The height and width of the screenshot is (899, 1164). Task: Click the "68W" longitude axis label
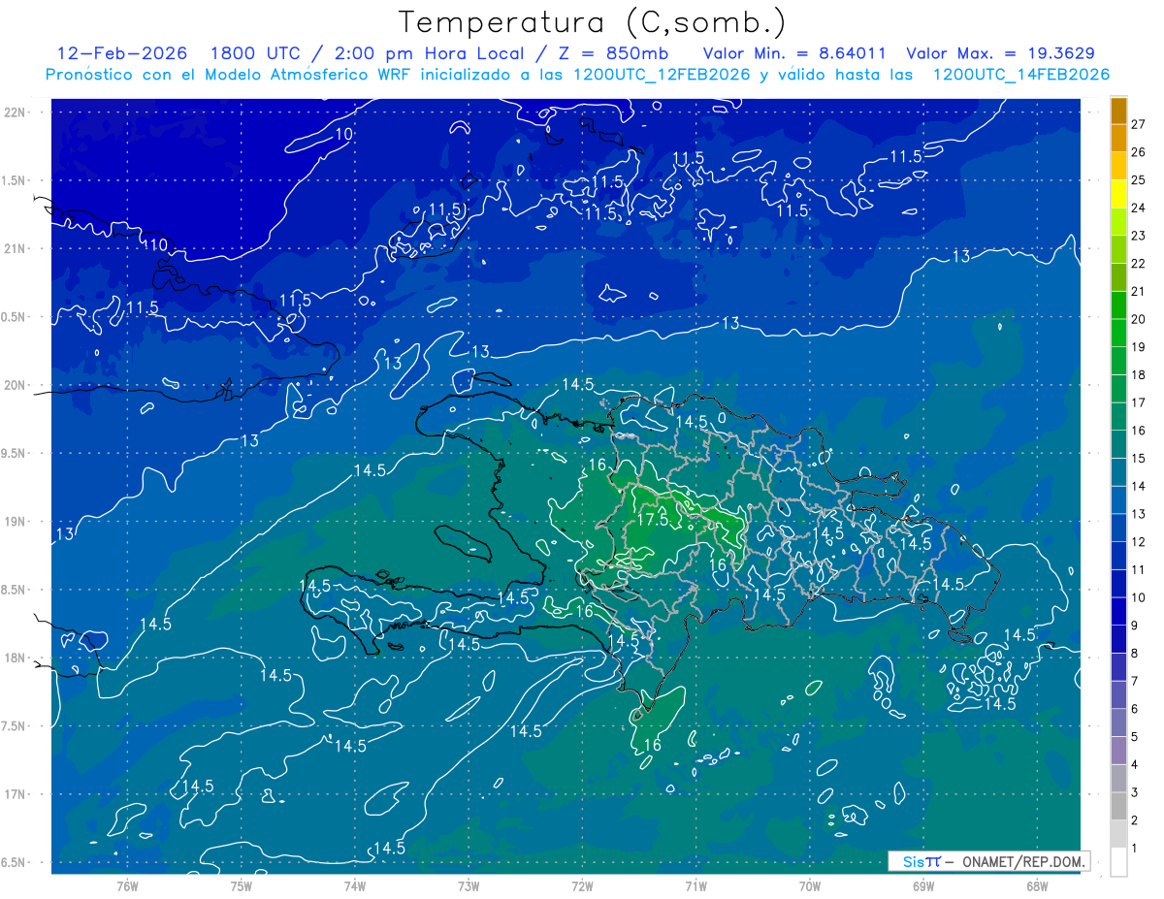click(1037, 885)
